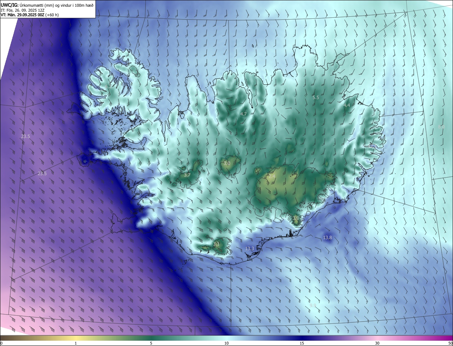This screenshot has height=346, width=453.
Task: Click the 4.7 value in north Iceland
Action: click(x=243, y=114)
